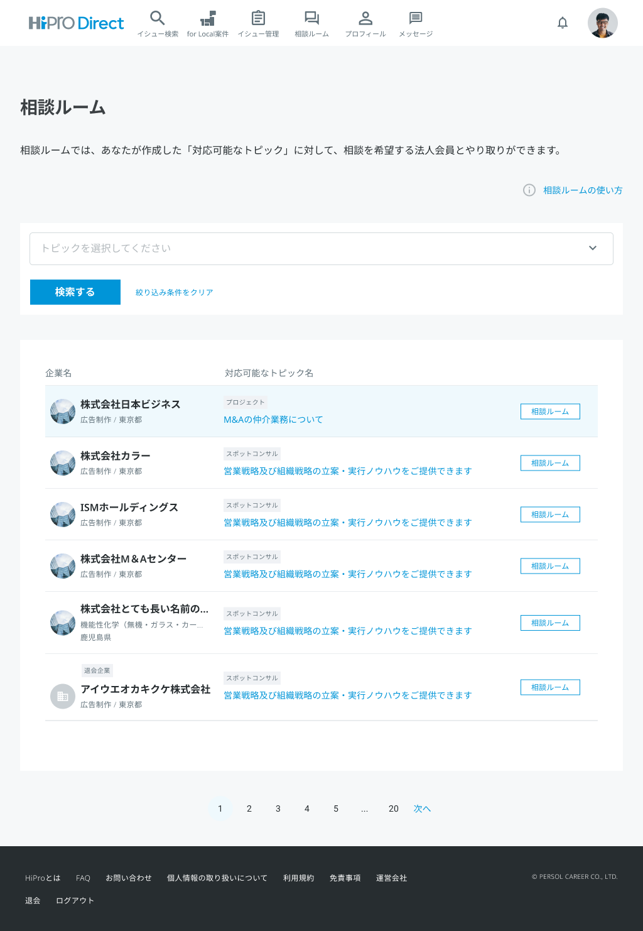Click the info icon beside 相談ルームの使い方

(529, 190)
